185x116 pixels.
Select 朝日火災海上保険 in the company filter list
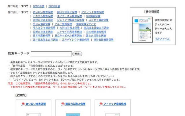click(67, 12)
